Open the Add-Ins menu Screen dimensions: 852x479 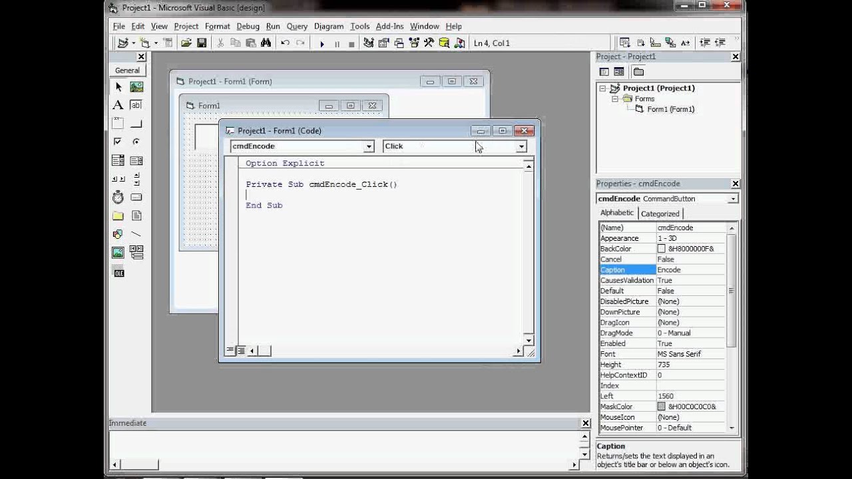(x=389, y=26)
